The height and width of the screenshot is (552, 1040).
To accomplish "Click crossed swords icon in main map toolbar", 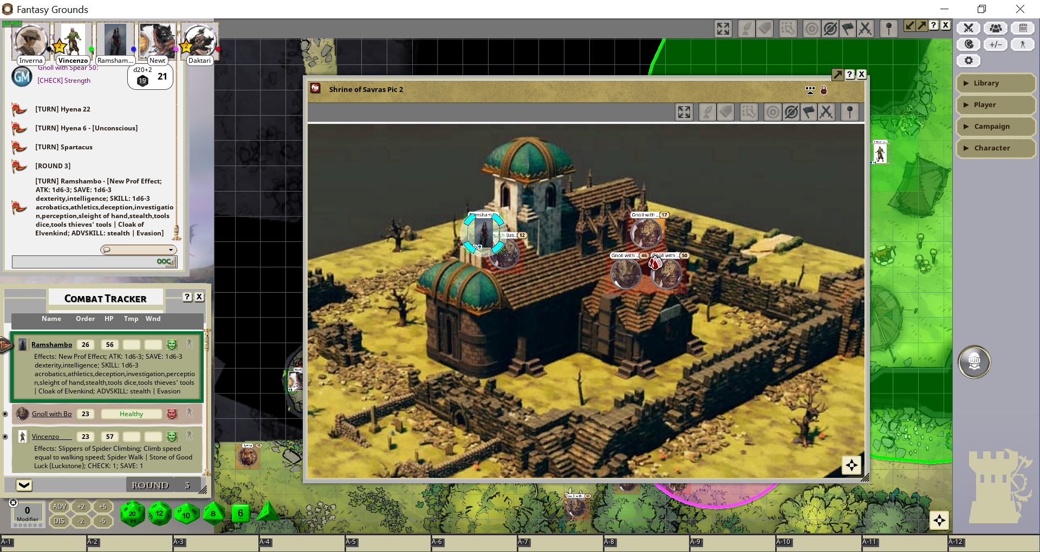I will click(865, 29).
